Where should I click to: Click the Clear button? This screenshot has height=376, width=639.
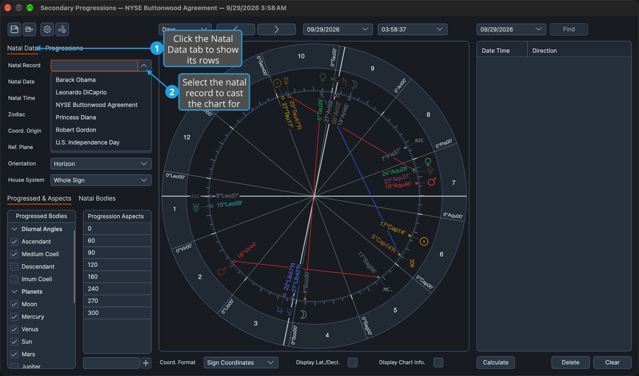point(613,363)
